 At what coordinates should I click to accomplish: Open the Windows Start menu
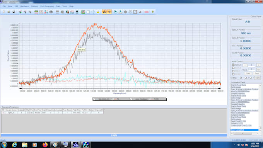click(4, 145)
